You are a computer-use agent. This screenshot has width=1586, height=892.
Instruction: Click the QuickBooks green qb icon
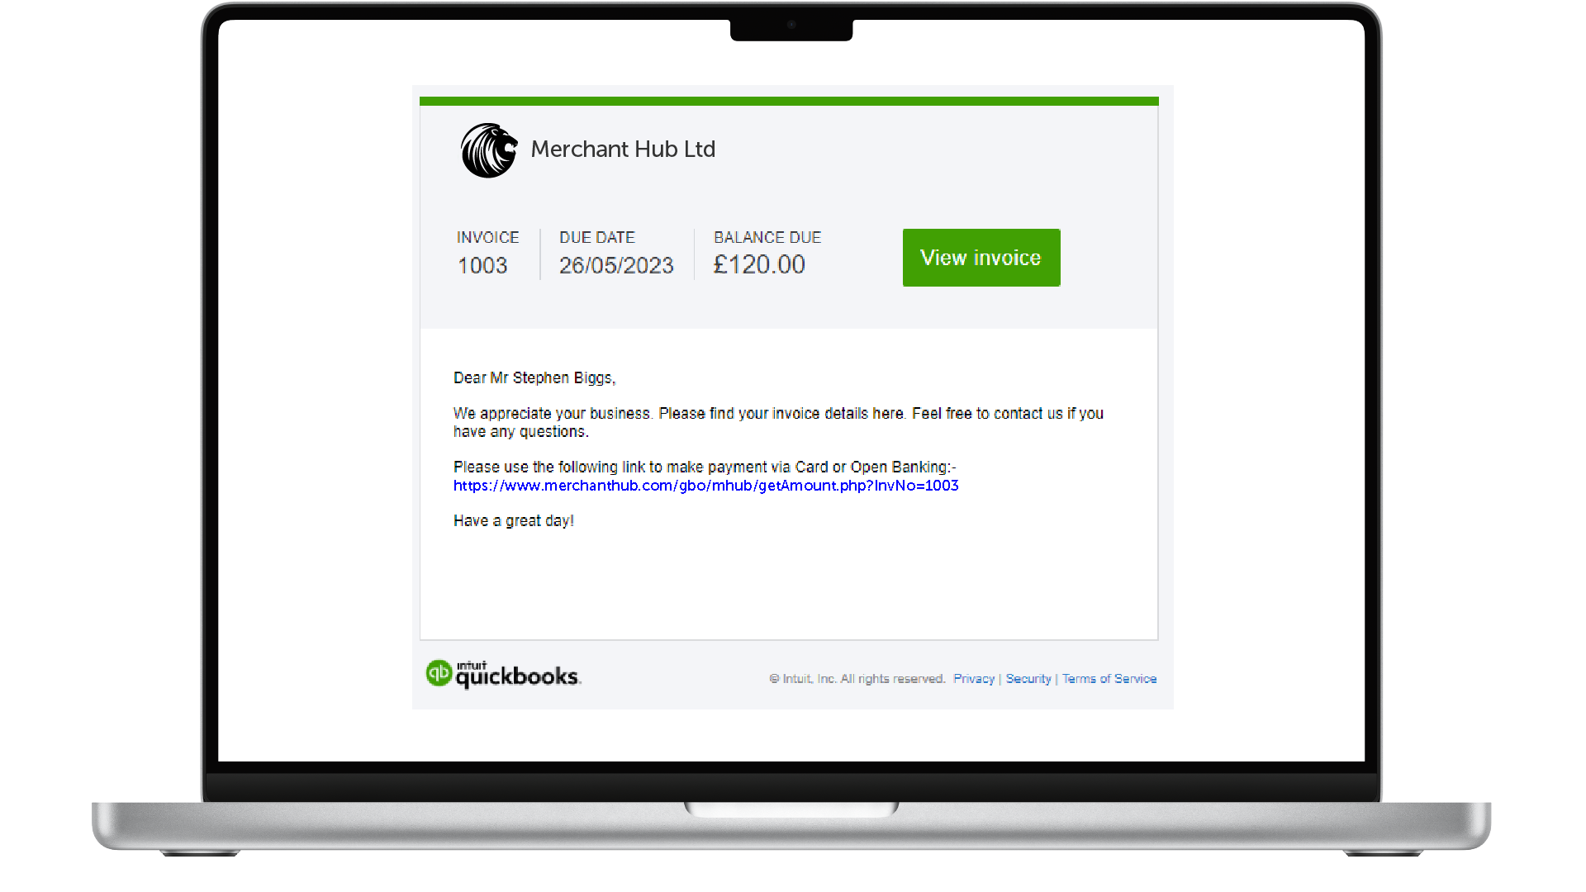439,673
